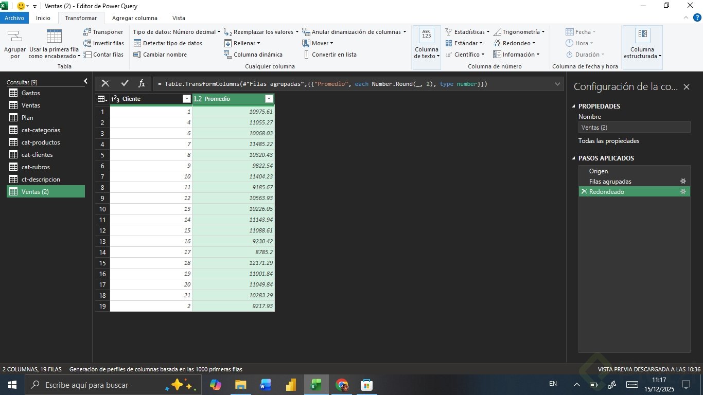The image size is (703, 395).
Task: Open Anular dinamización de columnas dropdown
Action: (354, 32)
